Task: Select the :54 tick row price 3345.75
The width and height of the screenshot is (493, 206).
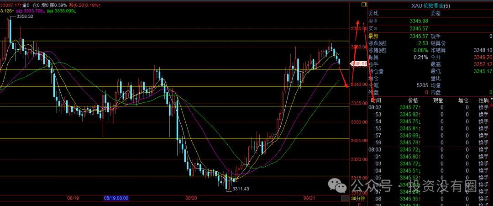Action: [410, 121]
